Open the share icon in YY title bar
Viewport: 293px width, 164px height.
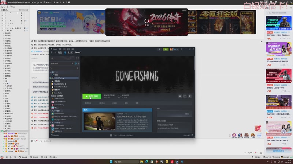pos(66,3)
